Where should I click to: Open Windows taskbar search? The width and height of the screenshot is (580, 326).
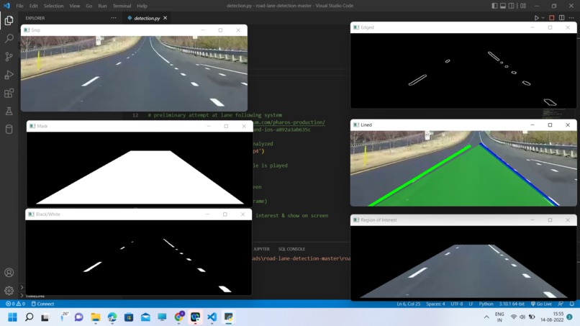[29, 317]
